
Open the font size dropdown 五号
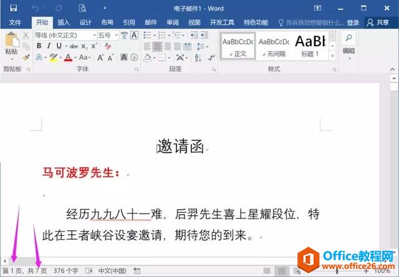[117, 35]
